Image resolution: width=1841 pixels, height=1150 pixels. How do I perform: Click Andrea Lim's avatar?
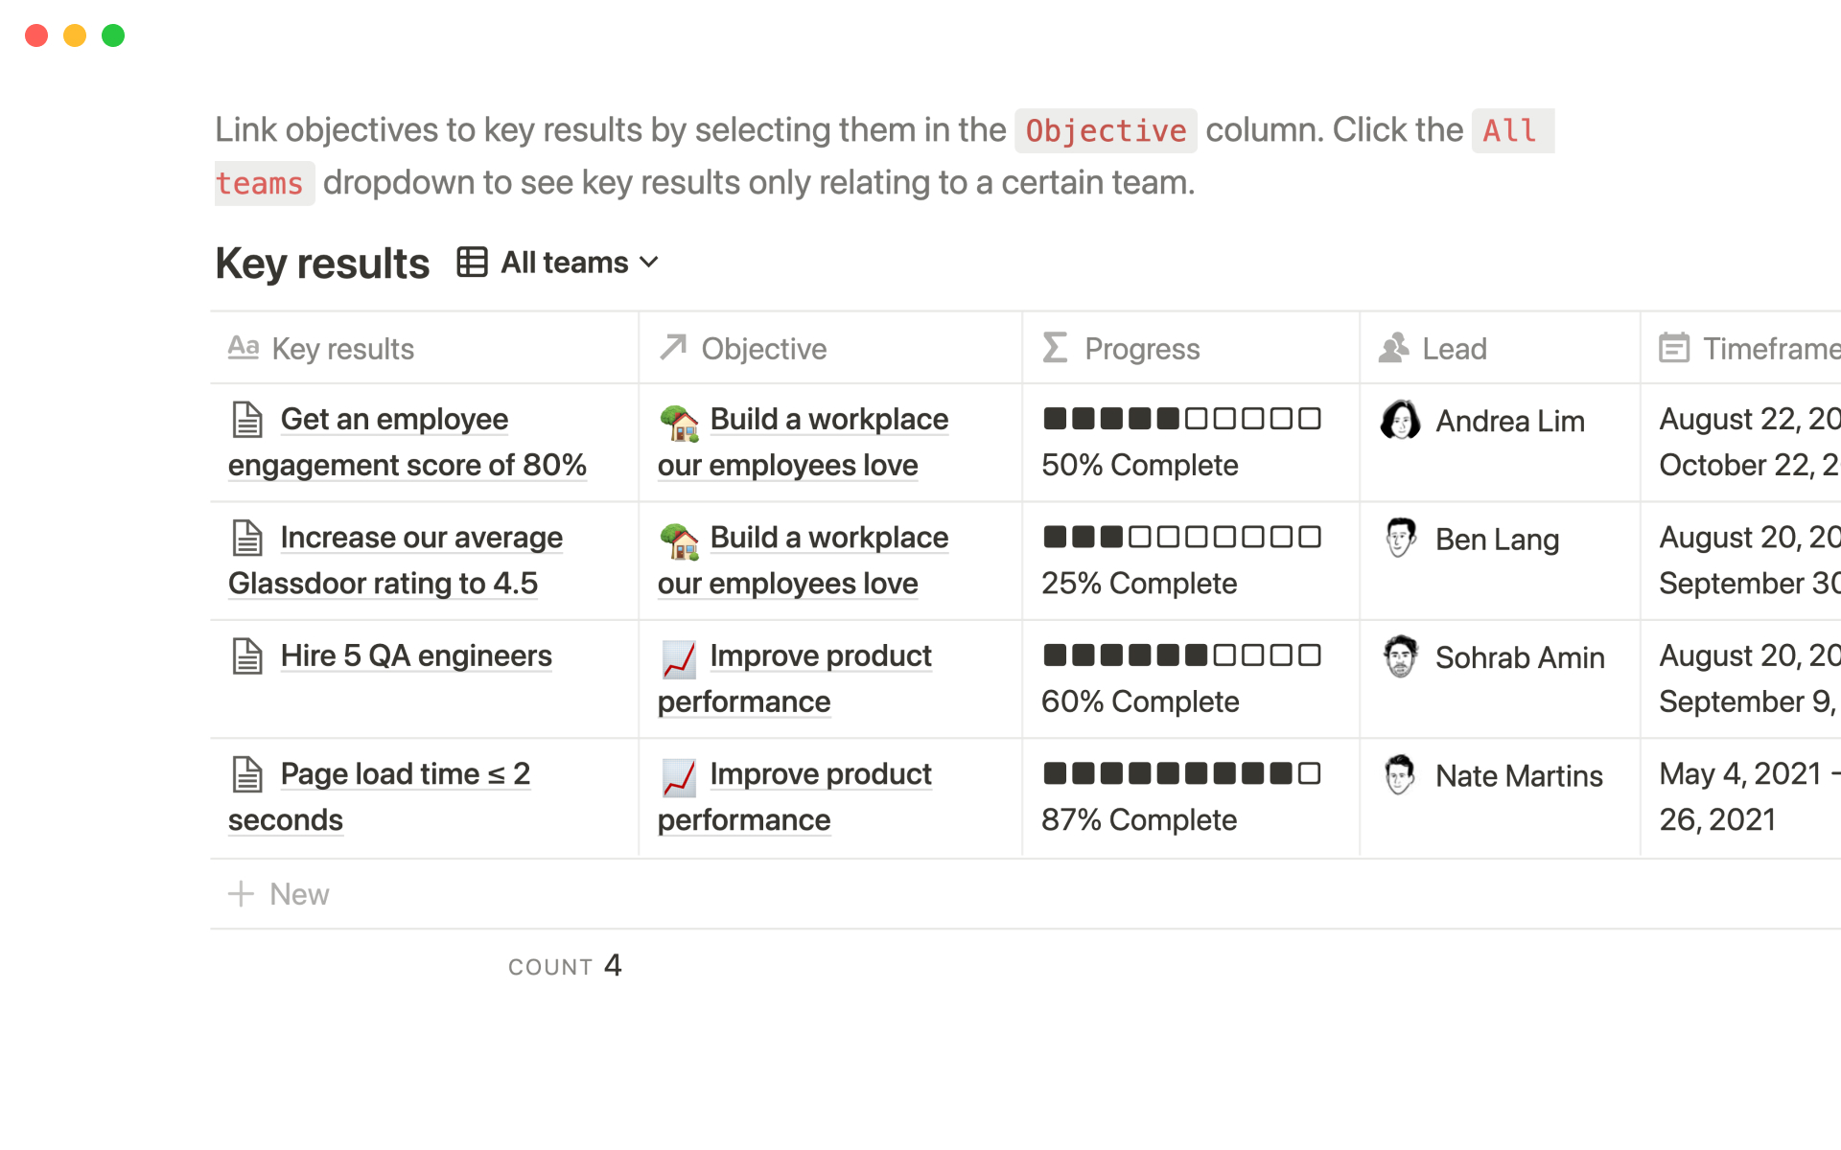click(x=1400, y=421)
